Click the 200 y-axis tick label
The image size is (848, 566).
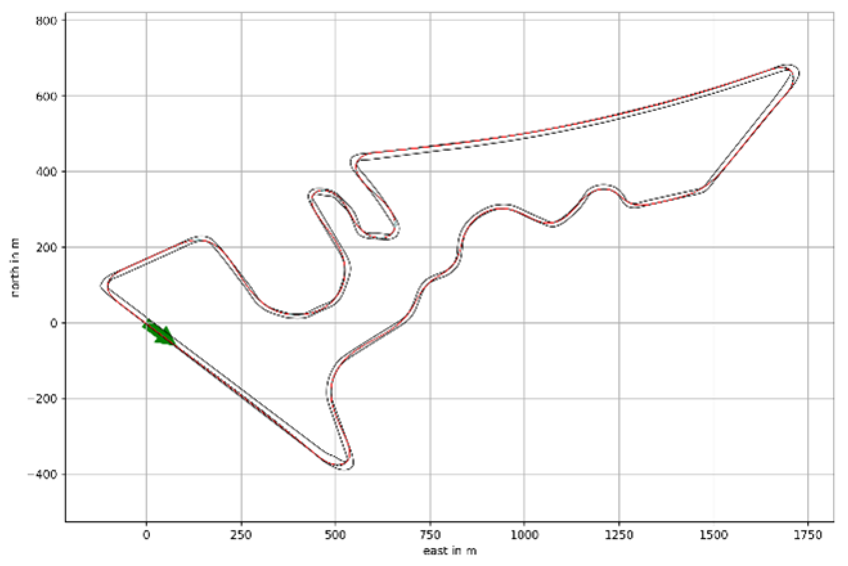tap(46, 247)
